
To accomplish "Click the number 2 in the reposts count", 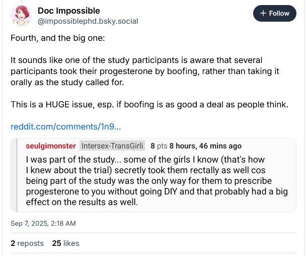I will tap(13, 243).
